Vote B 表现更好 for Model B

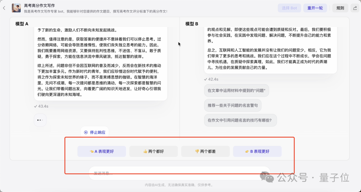(257, 151)
